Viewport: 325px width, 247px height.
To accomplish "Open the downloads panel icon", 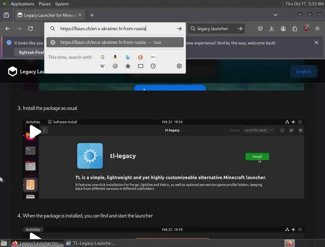I will click(272, 29).
